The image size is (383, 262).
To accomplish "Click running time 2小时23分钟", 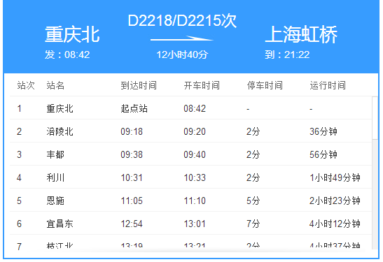I will [335, 201].
